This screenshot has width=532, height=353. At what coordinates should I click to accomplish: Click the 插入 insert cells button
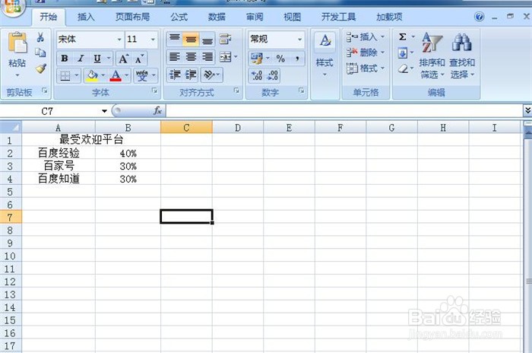[365, 37]
